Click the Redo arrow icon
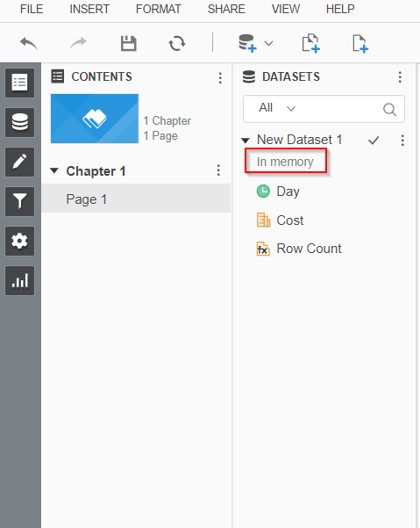 [x=78, y=43]
